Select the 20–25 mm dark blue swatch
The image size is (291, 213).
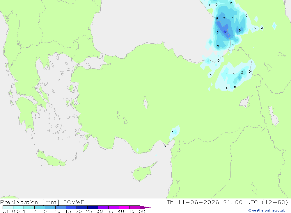(82, 207)
